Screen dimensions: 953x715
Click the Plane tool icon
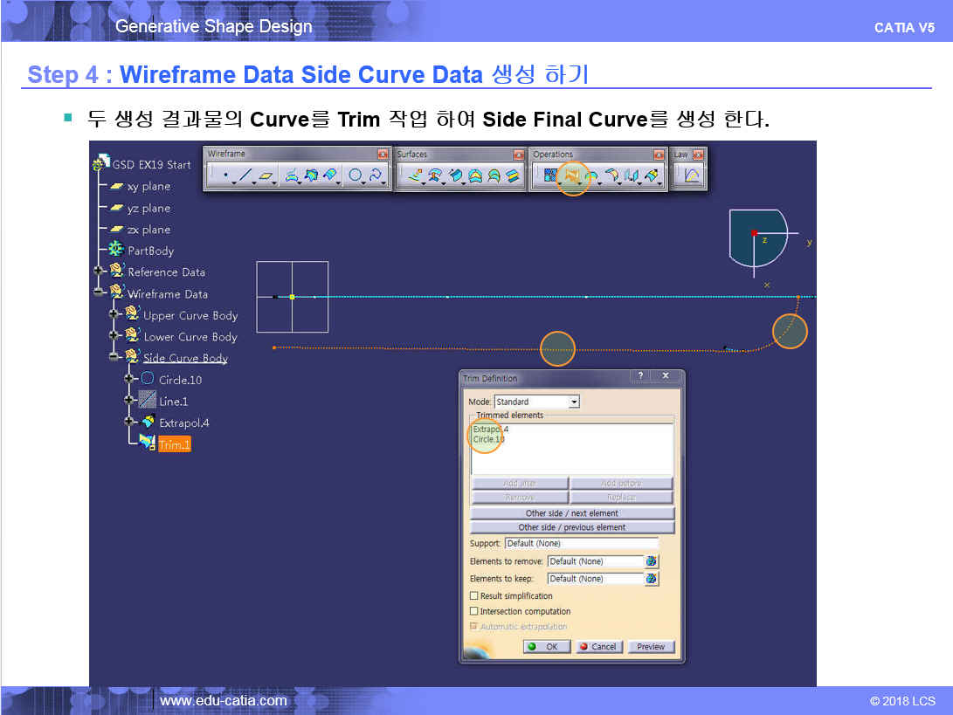(x=266, y=176)
